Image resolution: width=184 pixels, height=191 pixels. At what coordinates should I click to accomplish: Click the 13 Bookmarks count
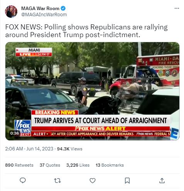point(110,165)
